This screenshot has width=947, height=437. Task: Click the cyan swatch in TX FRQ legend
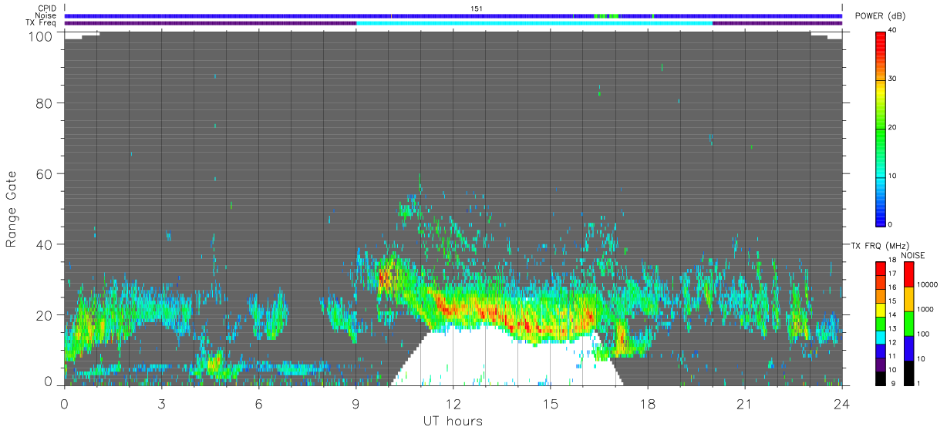[881, 338]
